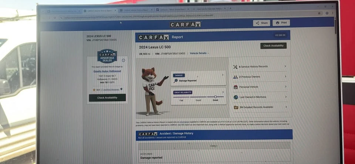View site information icon left of URL
355x164 pixels.
coord(61,18)
